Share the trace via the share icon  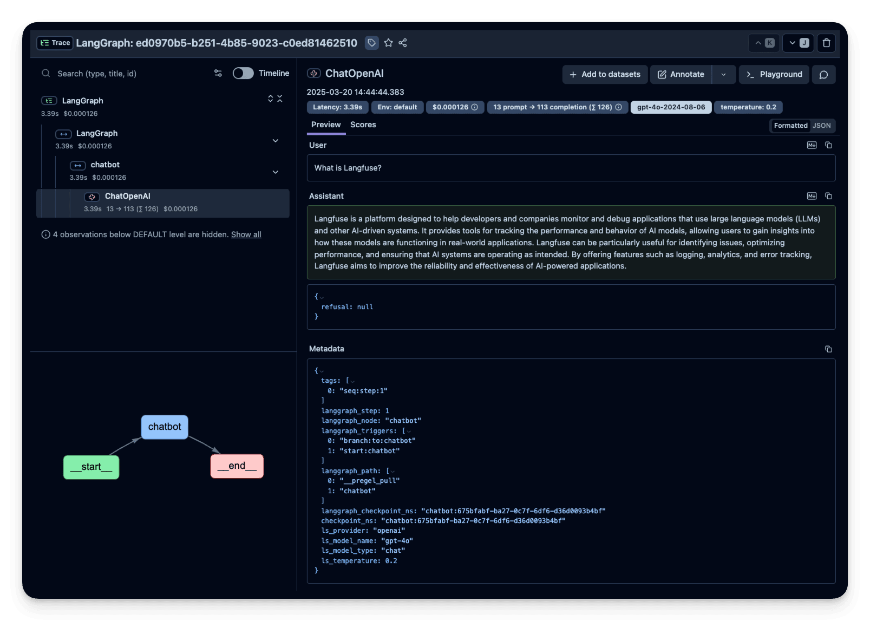pyautogui.click(x=403, y=43)
